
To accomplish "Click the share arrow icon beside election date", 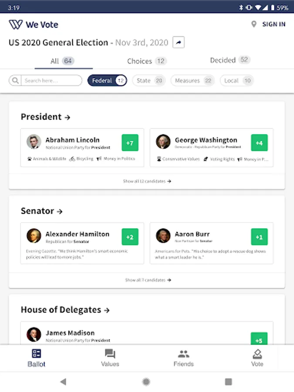I will click(x=179, y=43).
